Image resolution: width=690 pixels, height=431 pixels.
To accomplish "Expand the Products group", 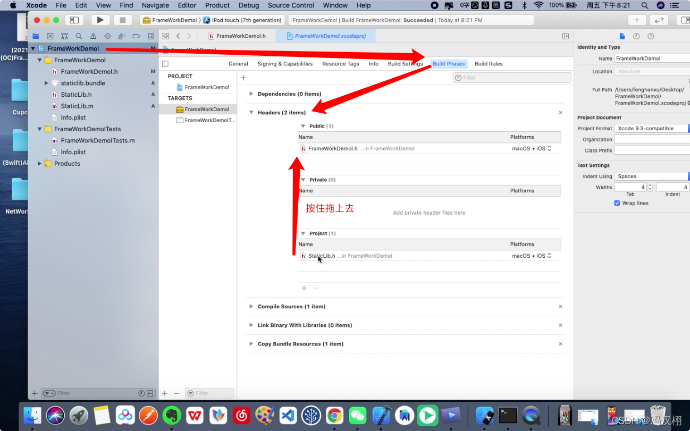I will click(x=39, y=164).
